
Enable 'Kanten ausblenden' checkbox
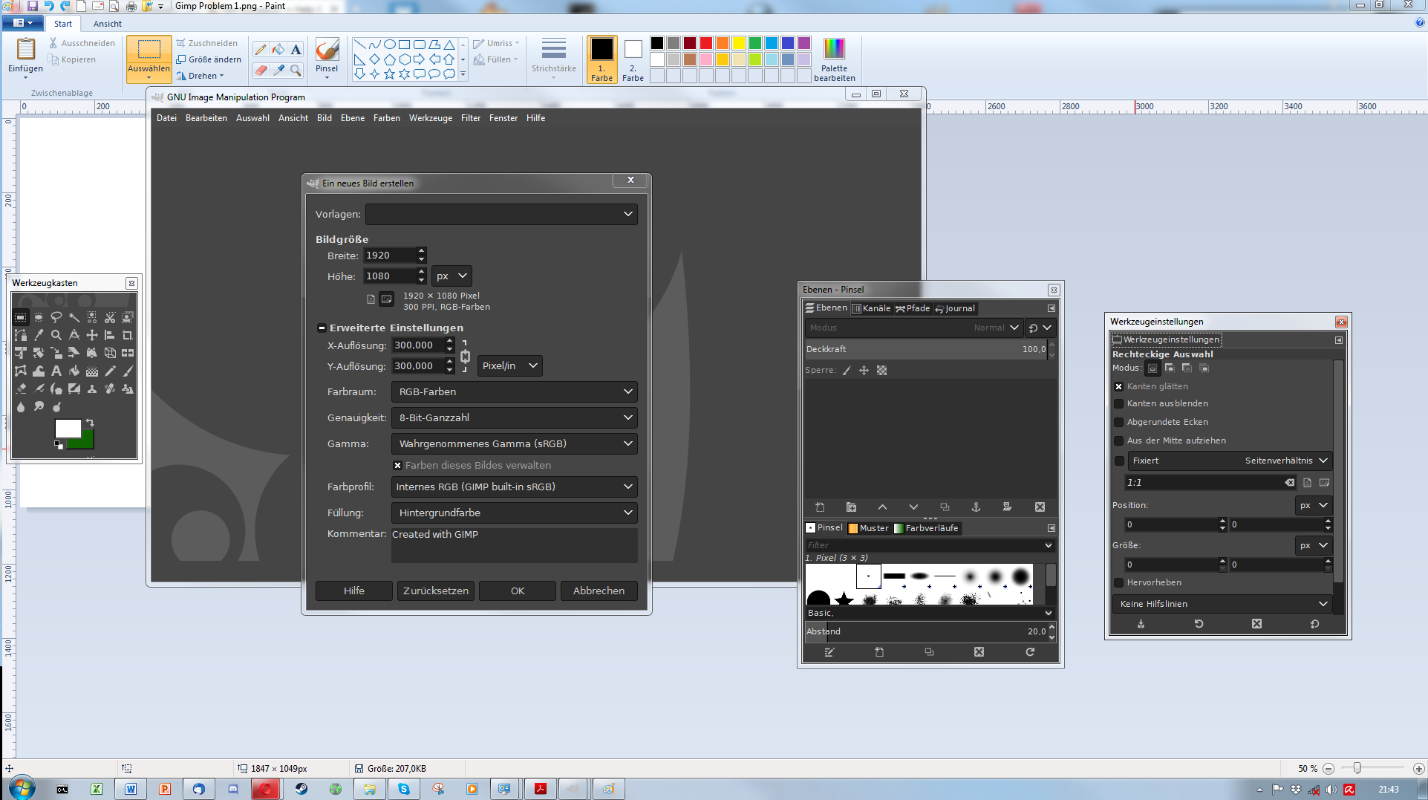pos(1118,403)
